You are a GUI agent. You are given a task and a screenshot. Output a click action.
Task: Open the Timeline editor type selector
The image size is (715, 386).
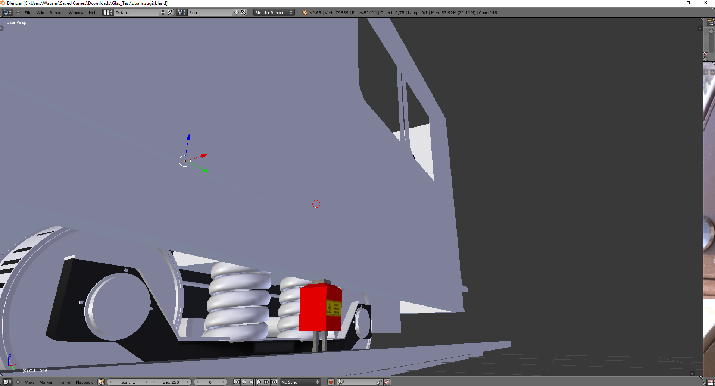click(7, 382)
